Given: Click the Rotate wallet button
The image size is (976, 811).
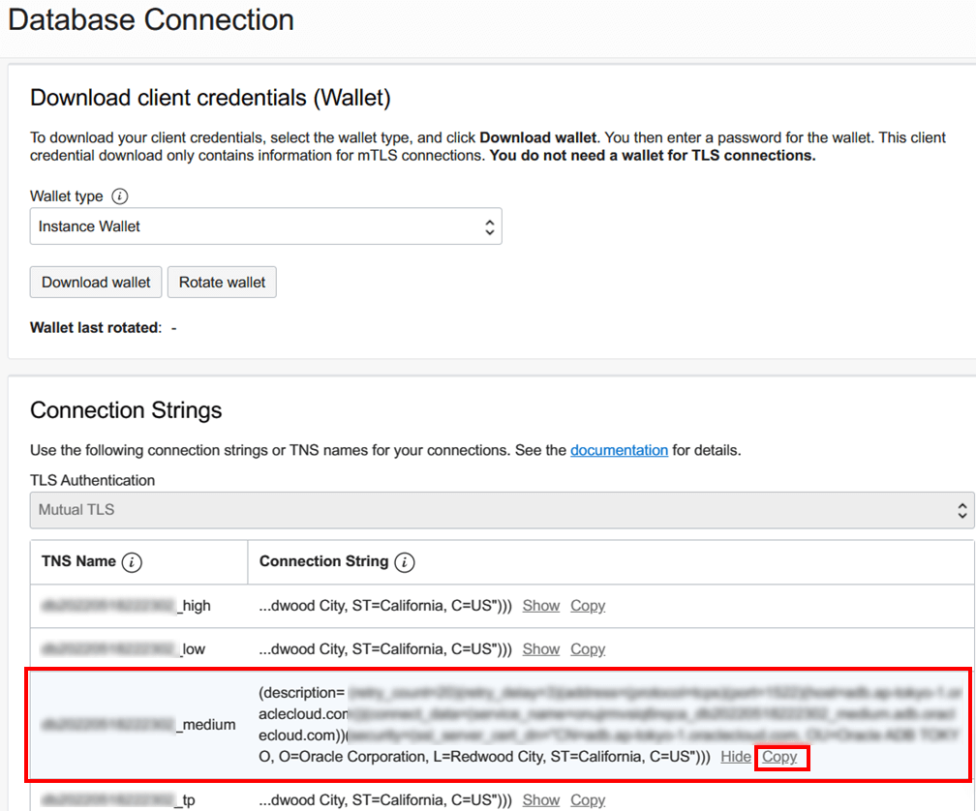Looking at the screenshot, I should coord(222,283).
